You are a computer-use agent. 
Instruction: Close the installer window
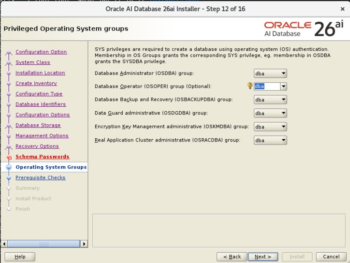click(342, 9)
